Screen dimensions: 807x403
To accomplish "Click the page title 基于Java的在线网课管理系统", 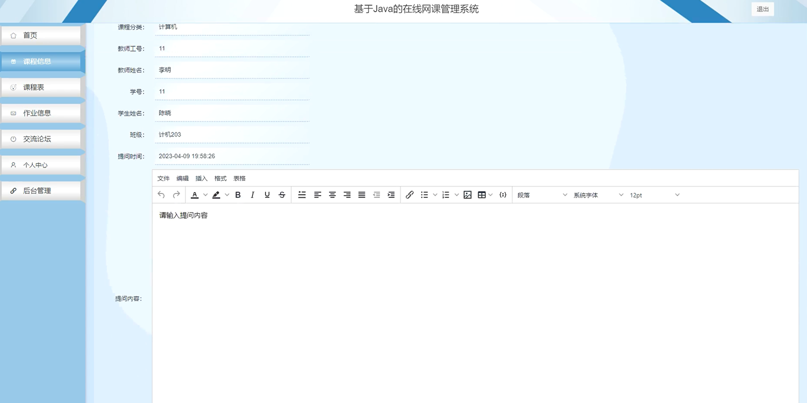I will 416,9.
